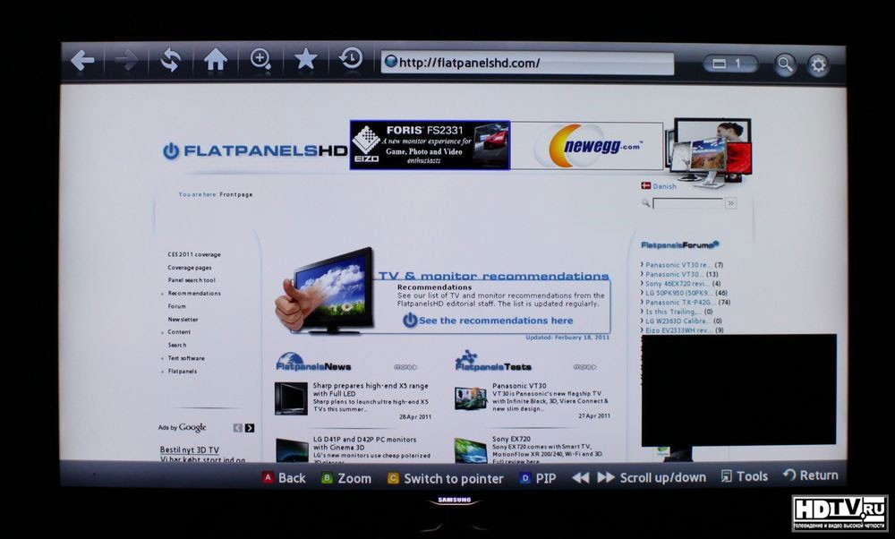Click the FlatpanelsHD logo

pyautogui.click(x=254, y=150)
